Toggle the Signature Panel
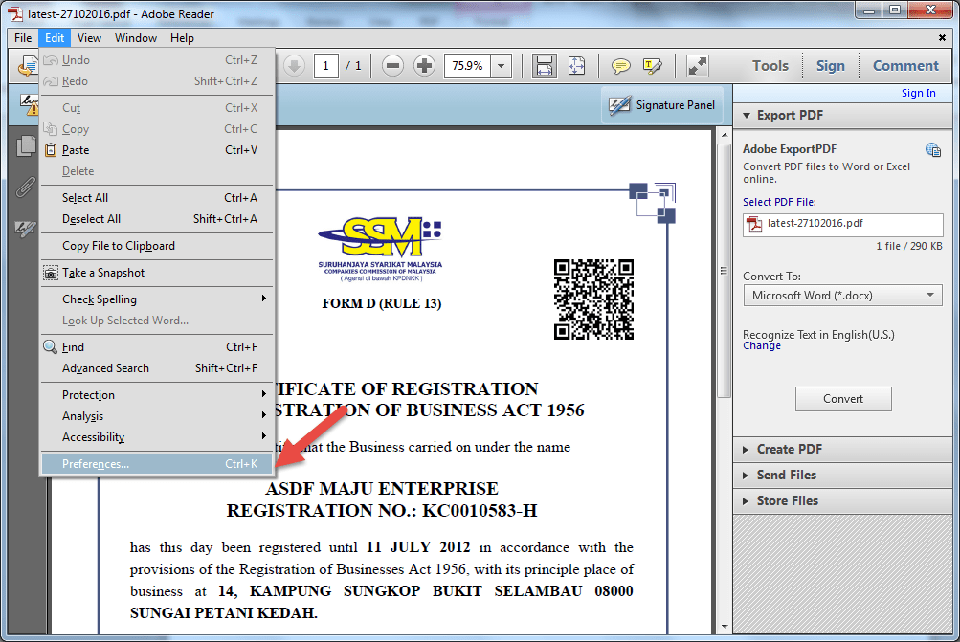The height and width of the screenshot is (642, 960). pyautogui.click(x=663, y=105)
